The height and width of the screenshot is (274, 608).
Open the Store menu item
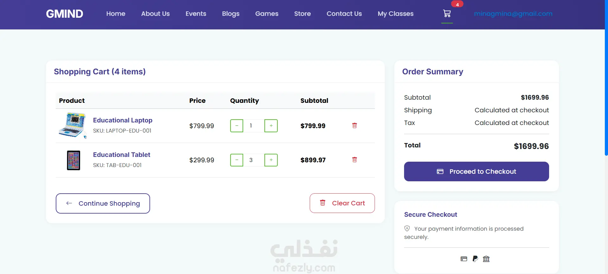(302, 14)
